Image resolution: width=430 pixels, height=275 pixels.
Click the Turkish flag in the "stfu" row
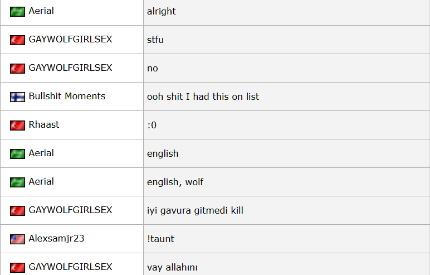point(17,40)
